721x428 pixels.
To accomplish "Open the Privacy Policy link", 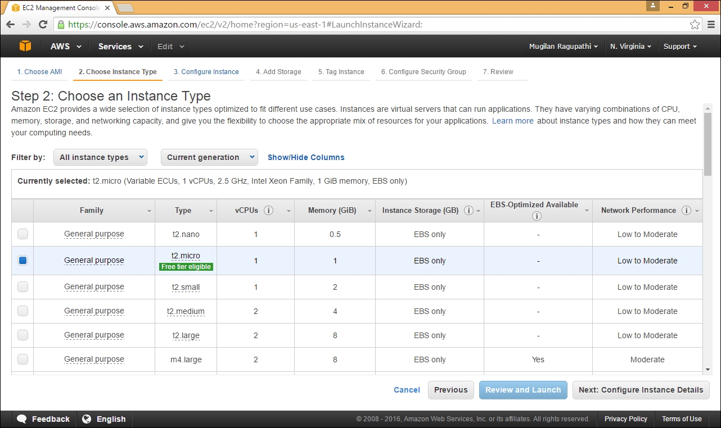I will coord(626,419).
